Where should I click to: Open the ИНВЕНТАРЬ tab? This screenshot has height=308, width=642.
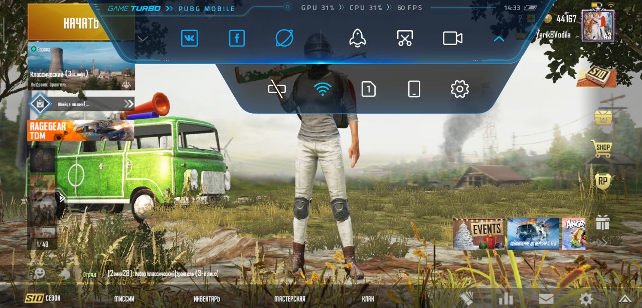(207, 299)
